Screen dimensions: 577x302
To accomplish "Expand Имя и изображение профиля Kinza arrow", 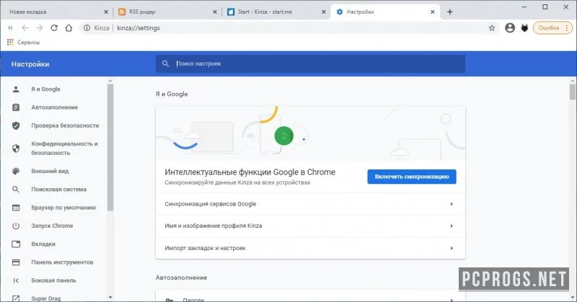I will coord(452,226).
